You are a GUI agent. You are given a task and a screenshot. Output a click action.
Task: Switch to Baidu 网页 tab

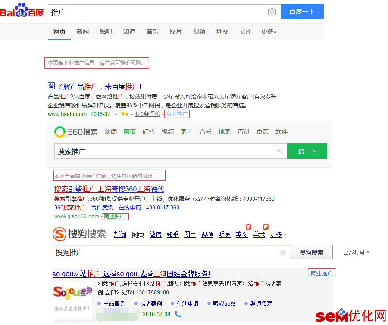pos(59,31)
